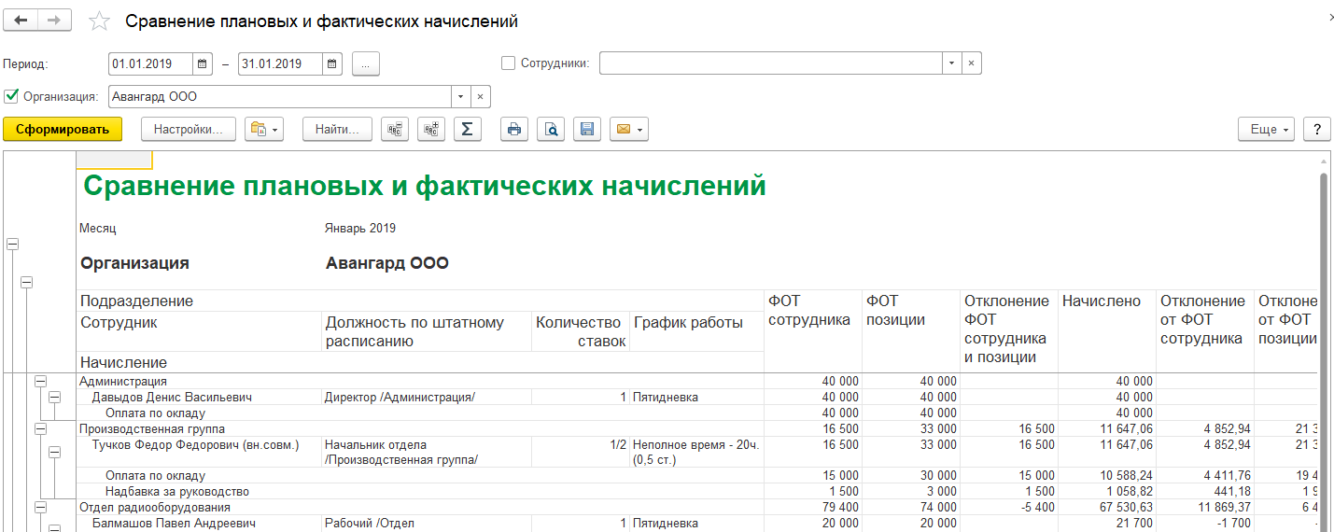Click the period end date field
Image resolution: width=1334 pixels, height=532 pixels.
(280, 64)
